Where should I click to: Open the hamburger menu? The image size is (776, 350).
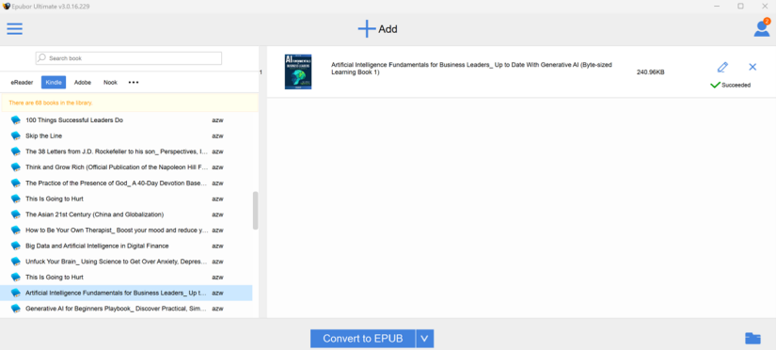click(x=15, y=29)
